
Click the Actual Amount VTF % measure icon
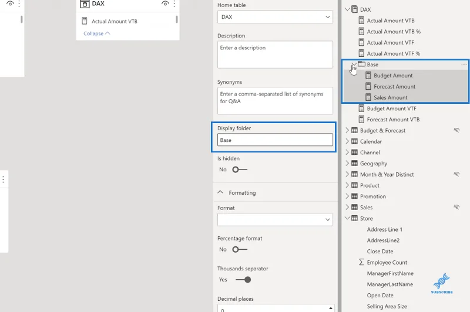click(361, 53)
